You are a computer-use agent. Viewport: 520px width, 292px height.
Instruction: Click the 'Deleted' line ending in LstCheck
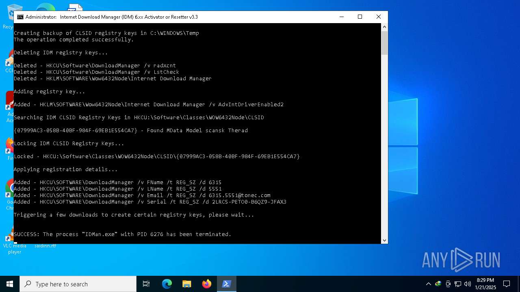[x=96, y=72]
